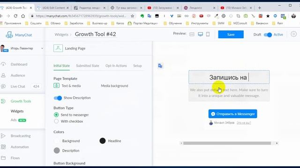Open a new browser tab
300x168 pixels.
[259, 8]
